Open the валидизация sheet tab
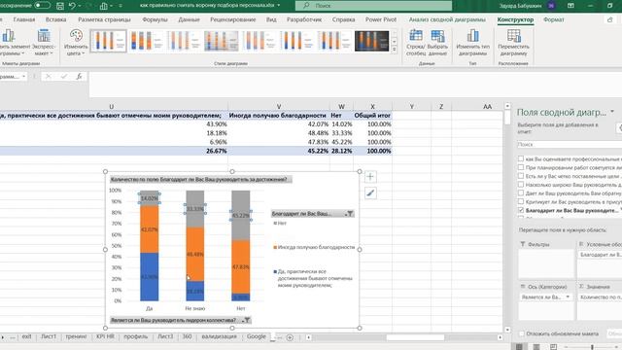The width and height of the screenshot is (622, 350). pyautogui.click(x=219, y=336)
